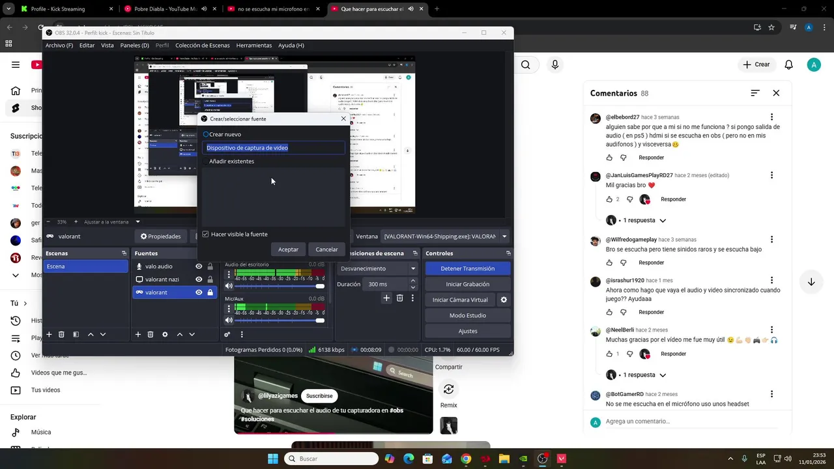Open preview zoom scaling dropdown arrow

click(137, 221)
